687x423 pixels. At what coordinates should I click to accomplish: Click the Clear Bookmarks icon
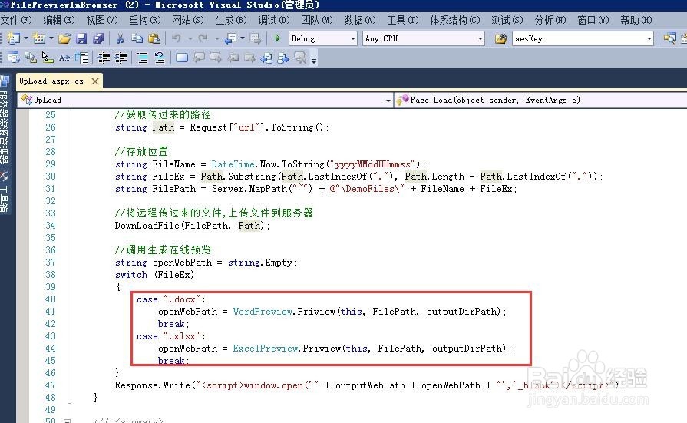pyautogui.click(x=301, y=58)
